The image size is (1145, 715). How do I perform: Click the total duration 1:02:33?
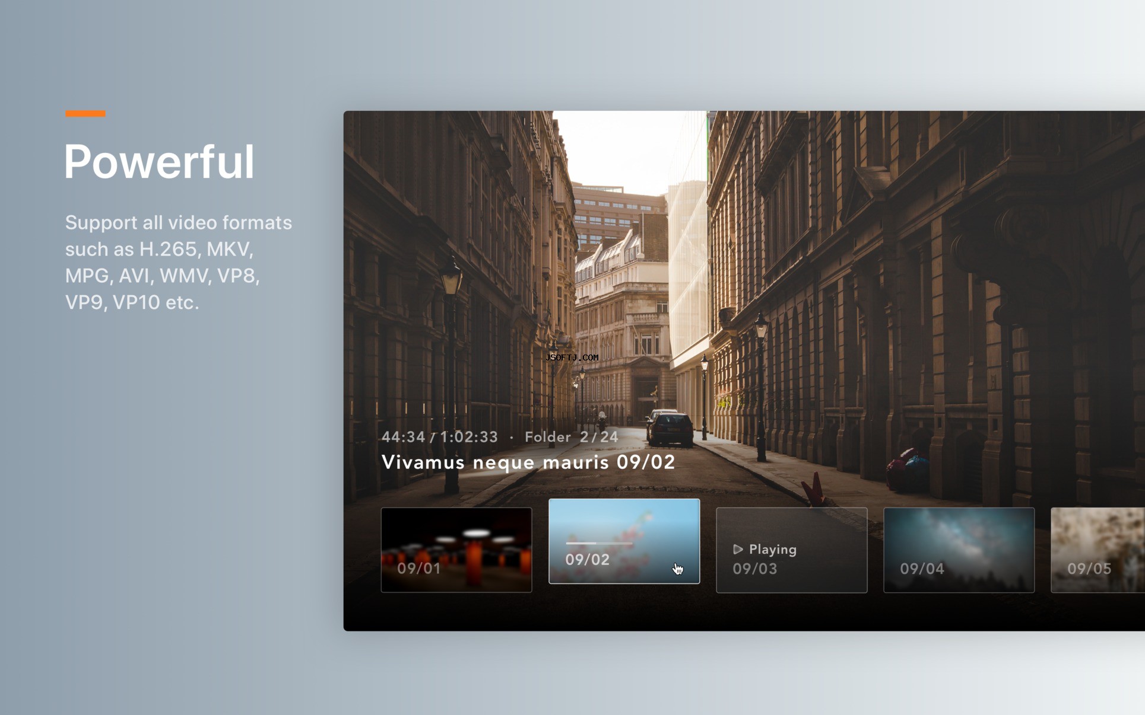pos(469,437)
